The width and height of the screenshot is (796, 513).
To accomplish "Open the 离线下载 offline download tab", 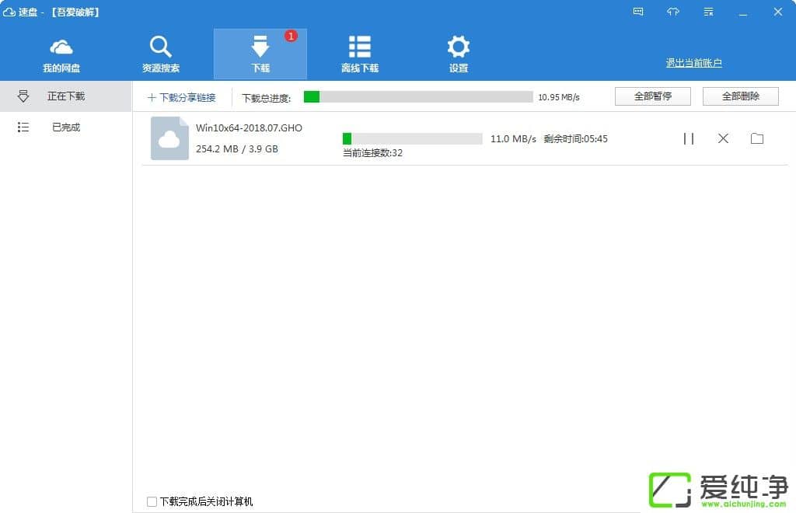I will (x=359, y=55).
